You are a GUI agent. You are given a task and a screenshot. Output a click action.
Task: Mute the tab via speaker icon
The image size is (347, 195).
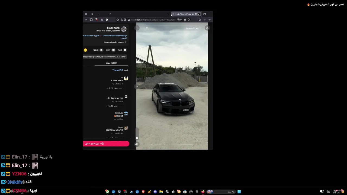[196, 14]
